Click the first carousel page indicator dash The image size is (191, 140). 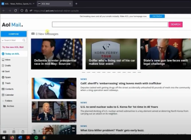tap(83, 72)
